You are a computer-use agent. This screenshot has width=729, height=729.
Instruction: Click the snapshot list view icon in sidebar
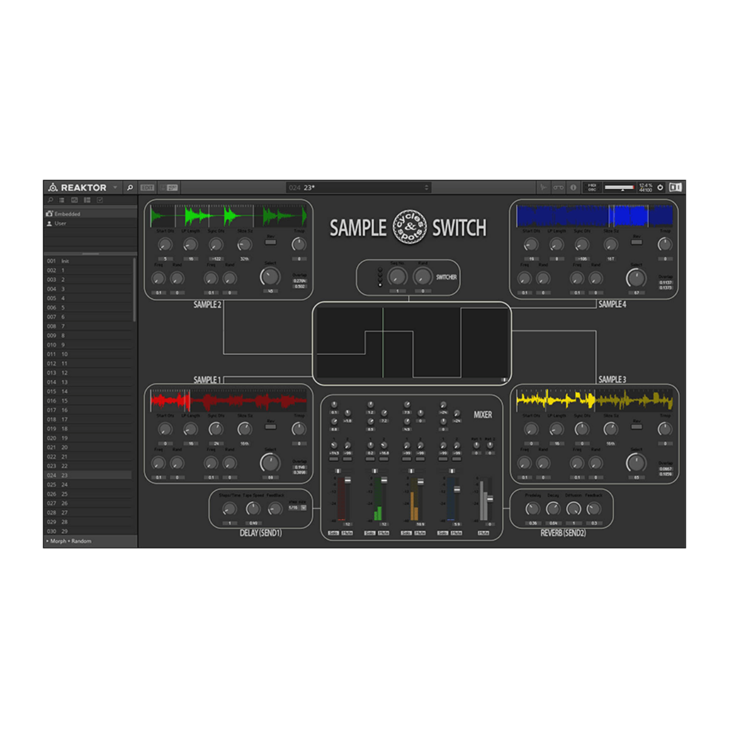[62, 200]
